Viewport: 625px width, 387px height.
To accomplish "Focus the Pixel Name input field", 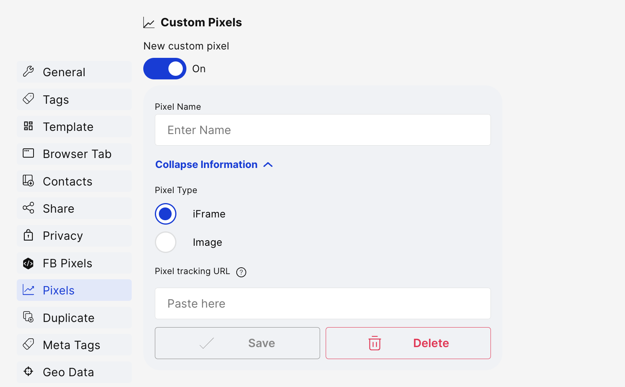I will [323, 130].
